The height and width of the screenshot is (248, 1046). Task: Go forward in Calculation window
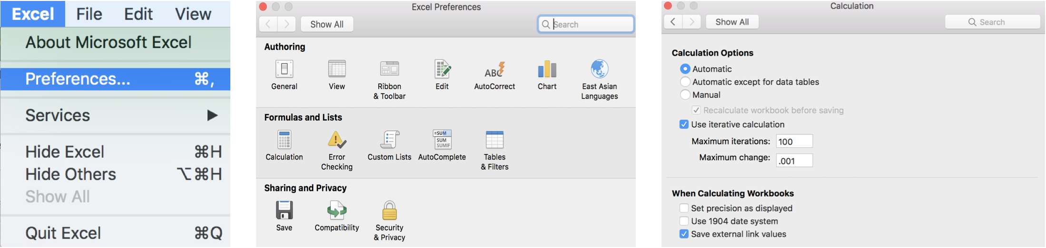[x=691, y=22]
